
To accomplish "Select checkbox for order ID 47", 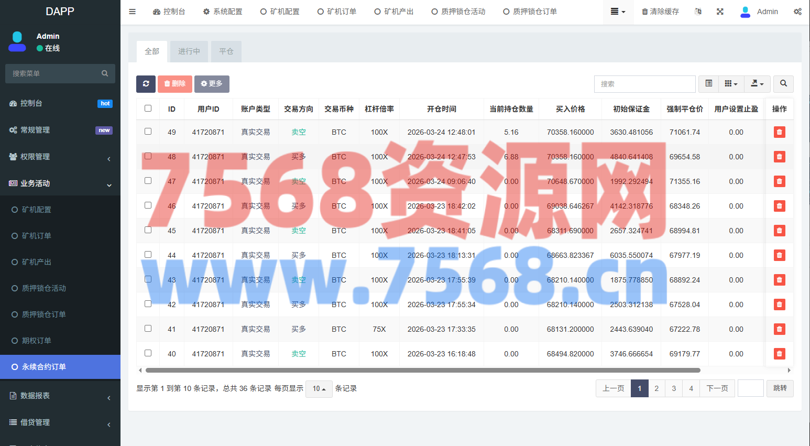I will point(148,181).
